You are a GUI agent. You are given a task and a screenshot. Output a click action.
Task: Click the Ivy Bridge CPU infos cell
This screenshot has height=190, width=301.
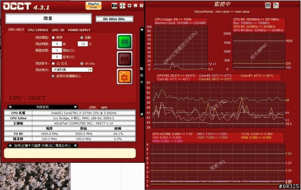pyautogui.click(x=84, y=118)
